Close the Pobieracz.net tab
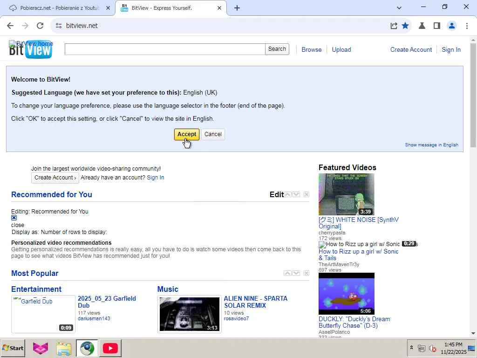Viewport: 477px width, 358px height. coord(108,8)
